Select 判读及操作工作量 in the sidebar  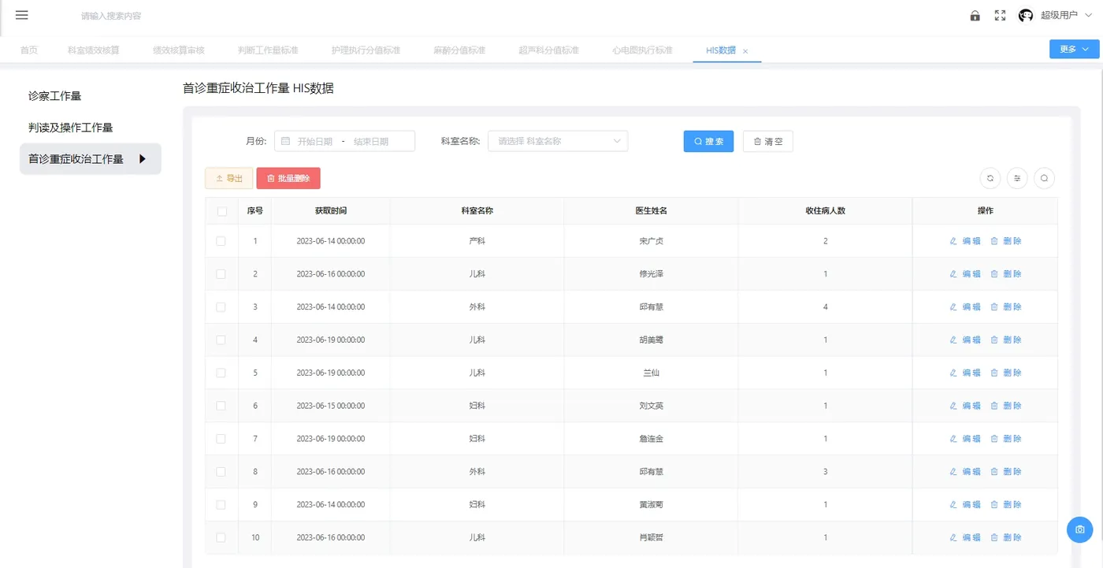click(91, 128)
